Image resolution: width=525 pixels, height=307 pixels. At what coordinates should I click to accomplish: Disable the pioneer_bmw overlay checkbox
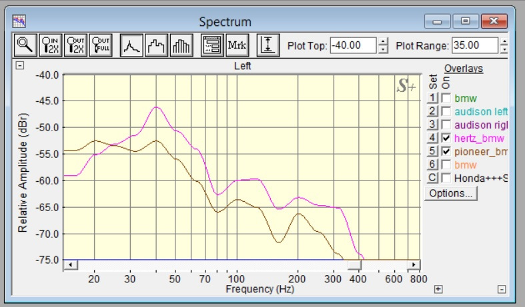pyautogui.click(x=446, y=151)
